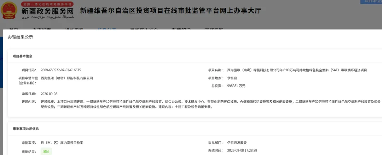Click the 审批部门 label
Viewport: 382px width, 155px height.
point(215,143)
